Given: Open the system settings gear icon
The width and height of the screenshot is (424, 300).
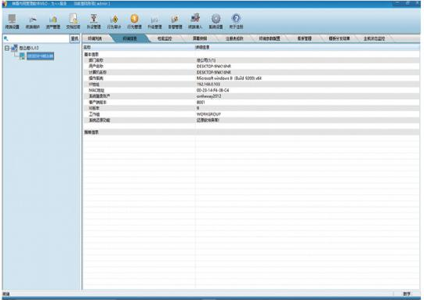Looking at the screenshot, I should [x=216, y=21].
